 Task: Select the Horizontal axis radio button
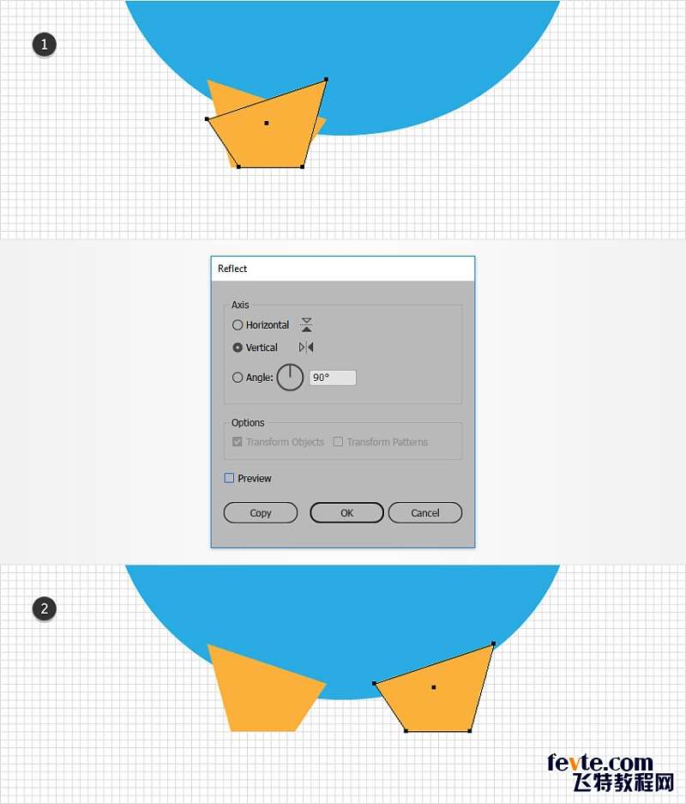click(x=238, y=325)
